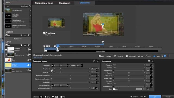Open layers tools wrench icon
This screenshot has width=174, height=98.
29,45
